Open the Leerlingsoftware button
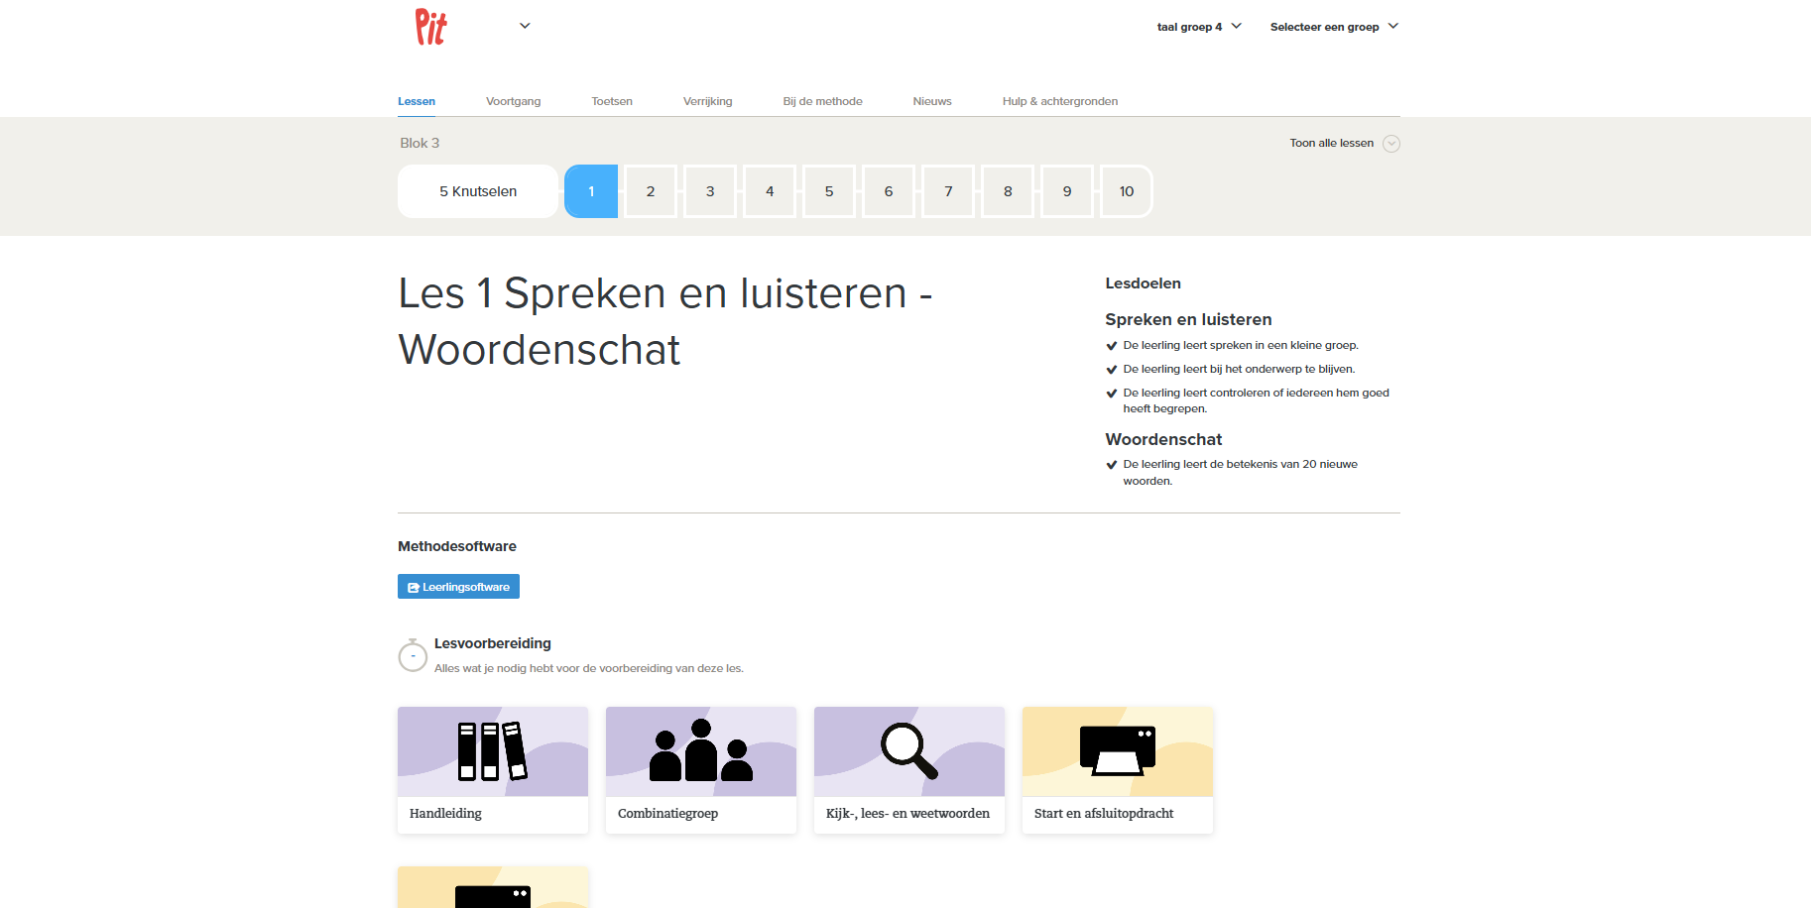Image resolution: width=1811 pixels, height=908 pixels. [x=458, y=587]
